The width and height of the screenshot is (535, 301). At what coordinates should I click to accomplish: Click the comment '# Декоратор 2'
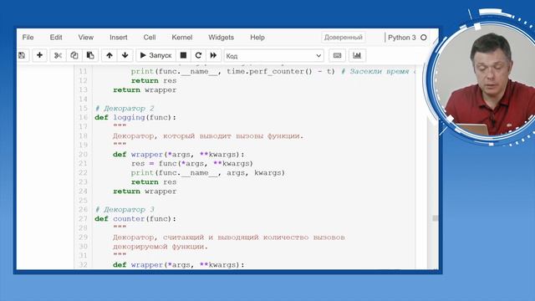pos(125,108)
